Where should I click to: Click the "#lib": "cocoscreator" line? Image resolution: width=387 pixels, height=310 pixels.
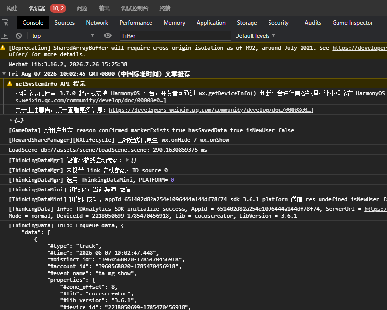click(x=97, y=293)
